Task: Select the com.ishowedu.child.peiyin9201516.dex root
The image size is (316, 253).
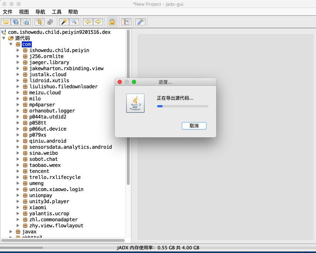Action: 59,32
